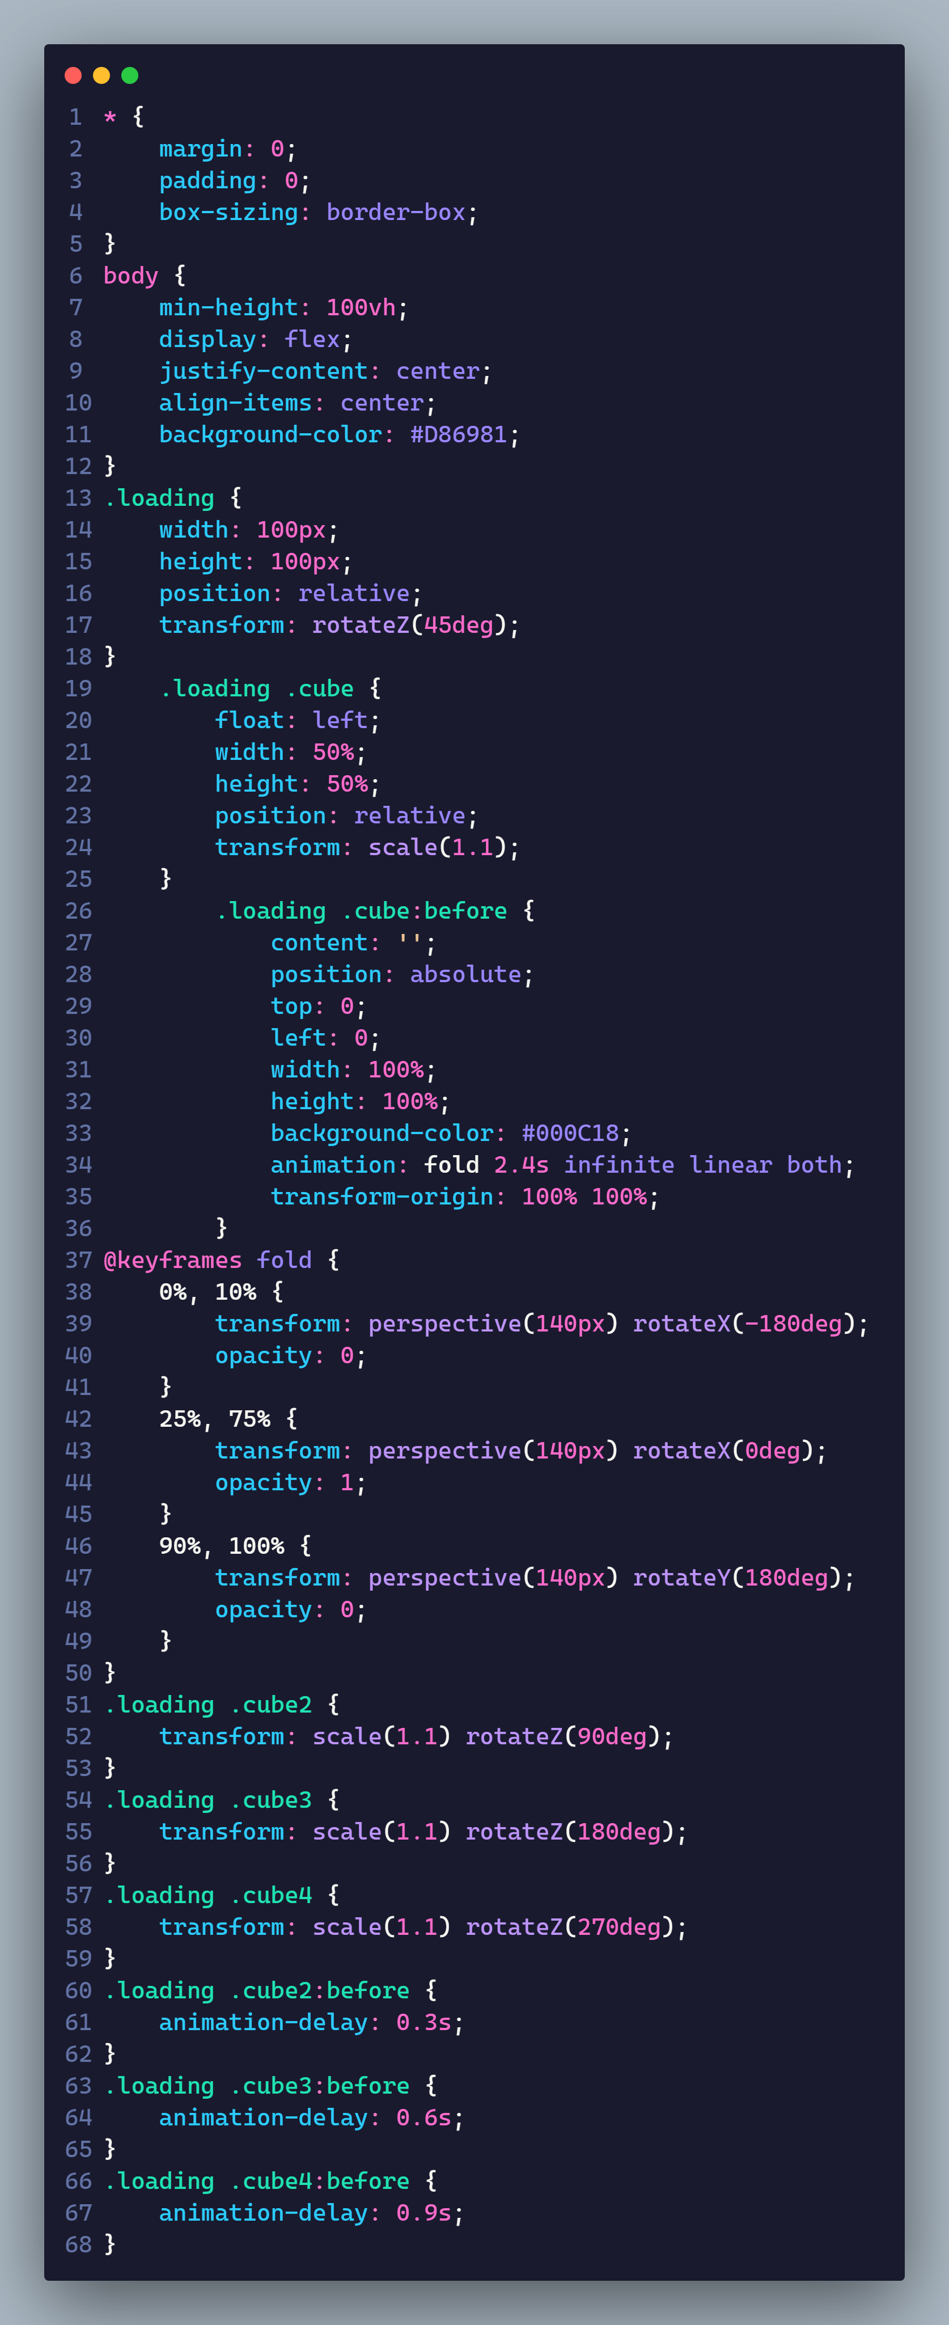Image resolution: width=949 pixels, height=2325 pixels.
Task: Click rotateX(0deg) function
Action: (x=723, y=1451)
